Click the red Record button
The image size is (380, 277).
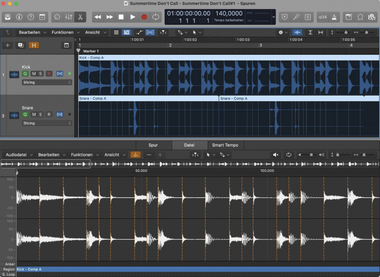tap(144, 17)
